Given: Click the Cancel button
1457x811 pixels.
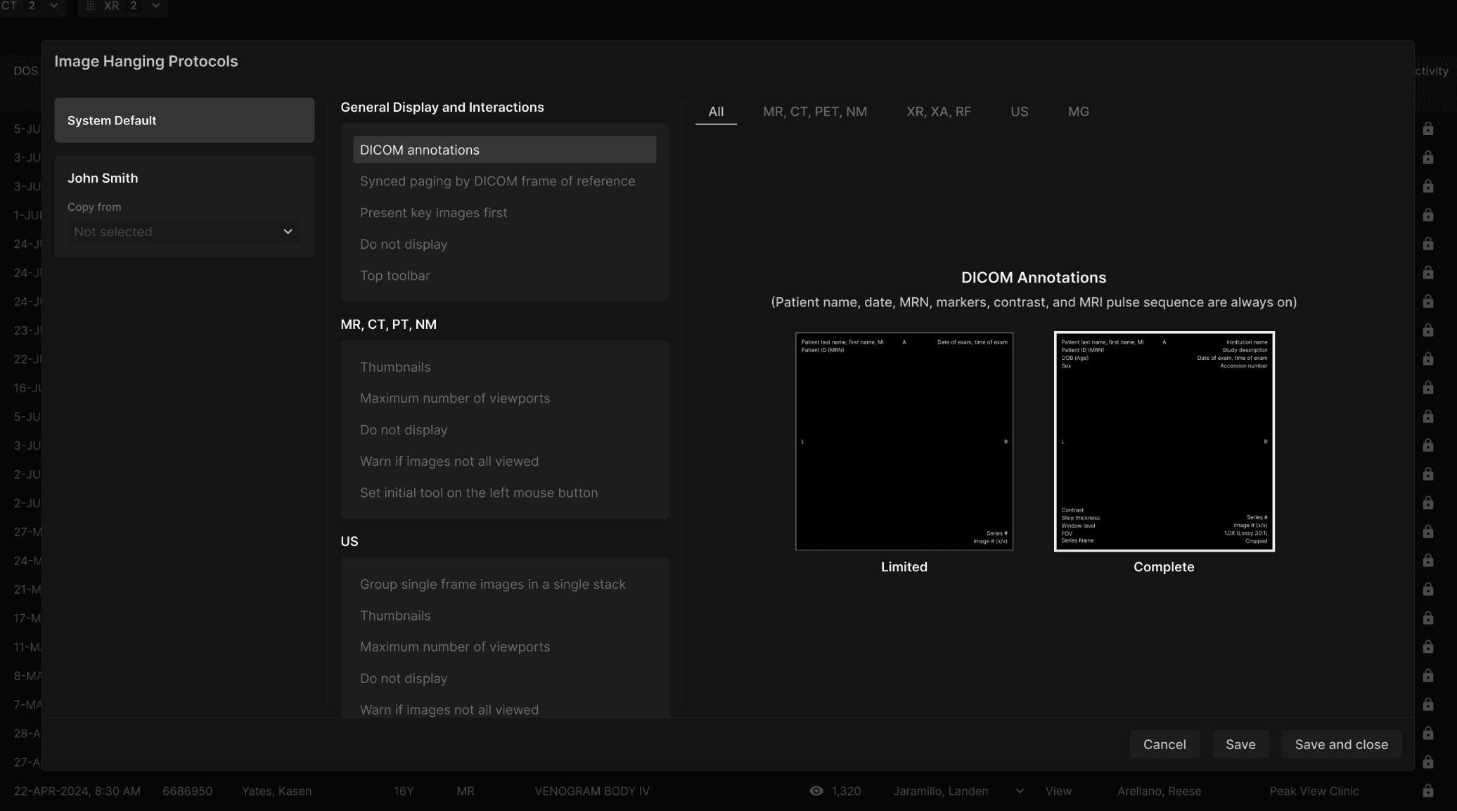Looking at the screenshot, I should (1164, 744).
